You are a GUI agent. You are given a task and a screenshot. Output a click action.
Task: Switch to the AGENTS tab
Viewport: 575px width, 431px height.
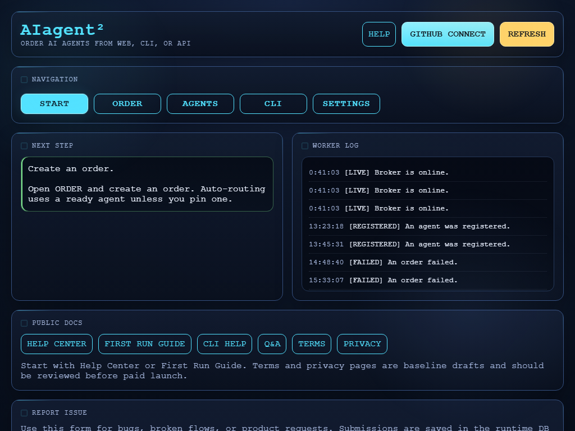coord(200,104)
